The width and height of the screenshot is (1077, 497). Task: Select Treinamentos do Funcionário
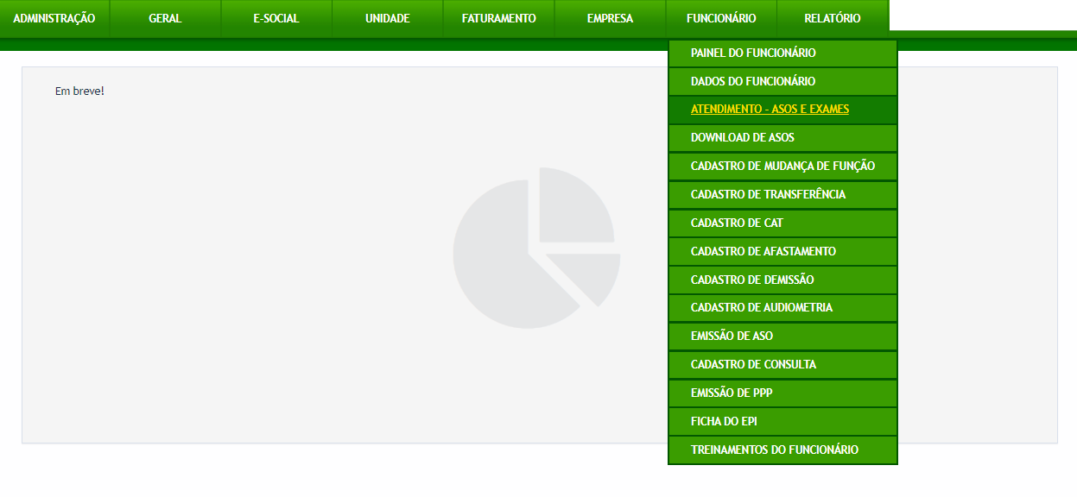coord(782,450)
